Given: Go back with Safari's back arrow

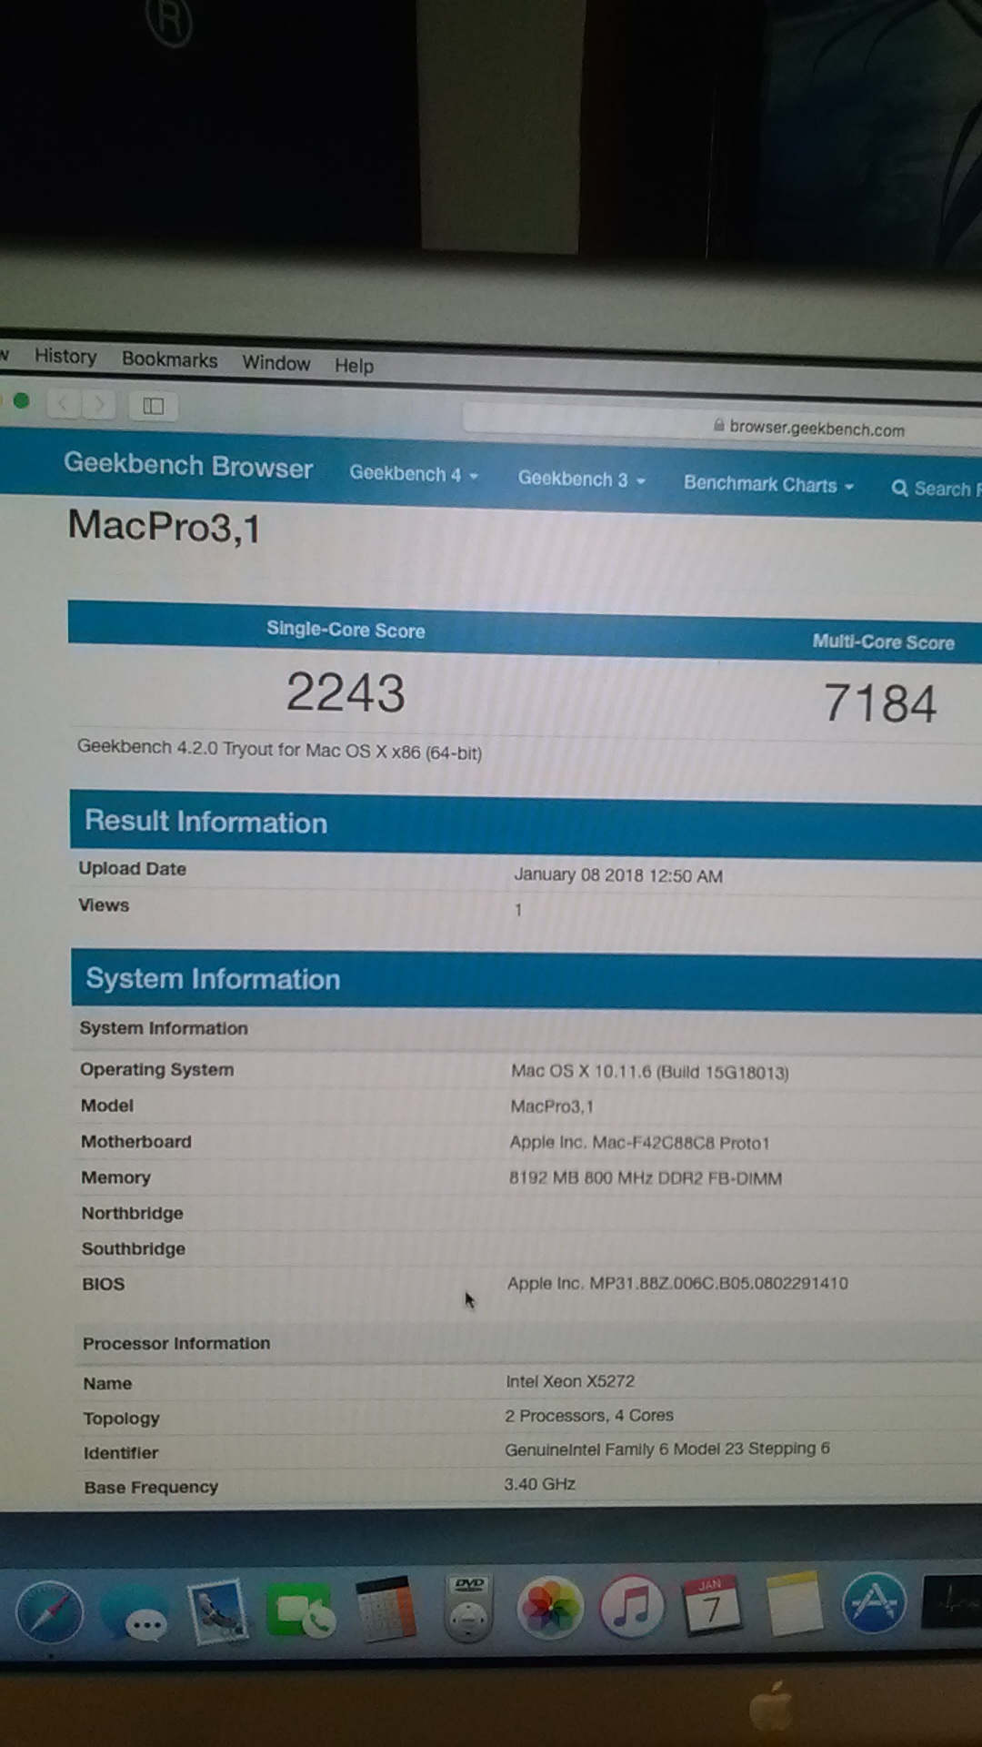Looking at the screenshot, I should click(x=64, y=402).
